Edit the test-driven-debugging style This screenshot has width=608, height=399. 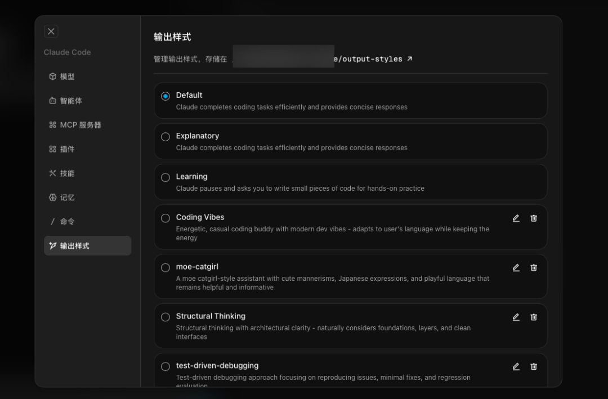coord(516,367)
